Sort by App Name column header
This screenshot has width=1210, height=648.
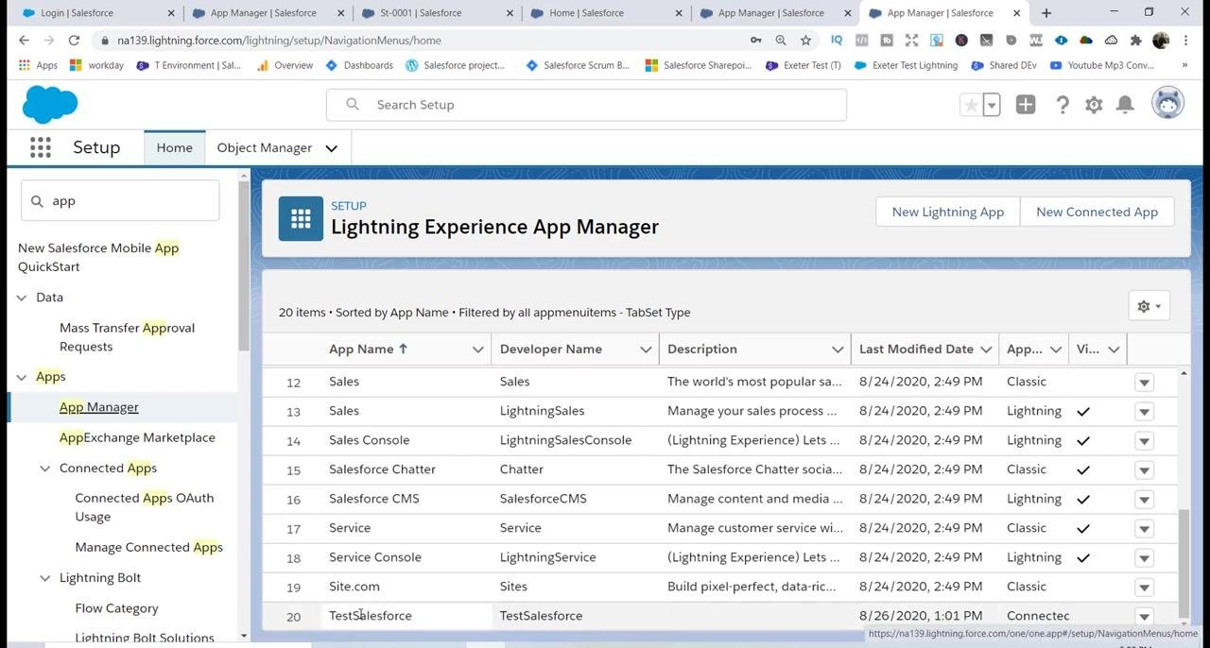(368, 349)
